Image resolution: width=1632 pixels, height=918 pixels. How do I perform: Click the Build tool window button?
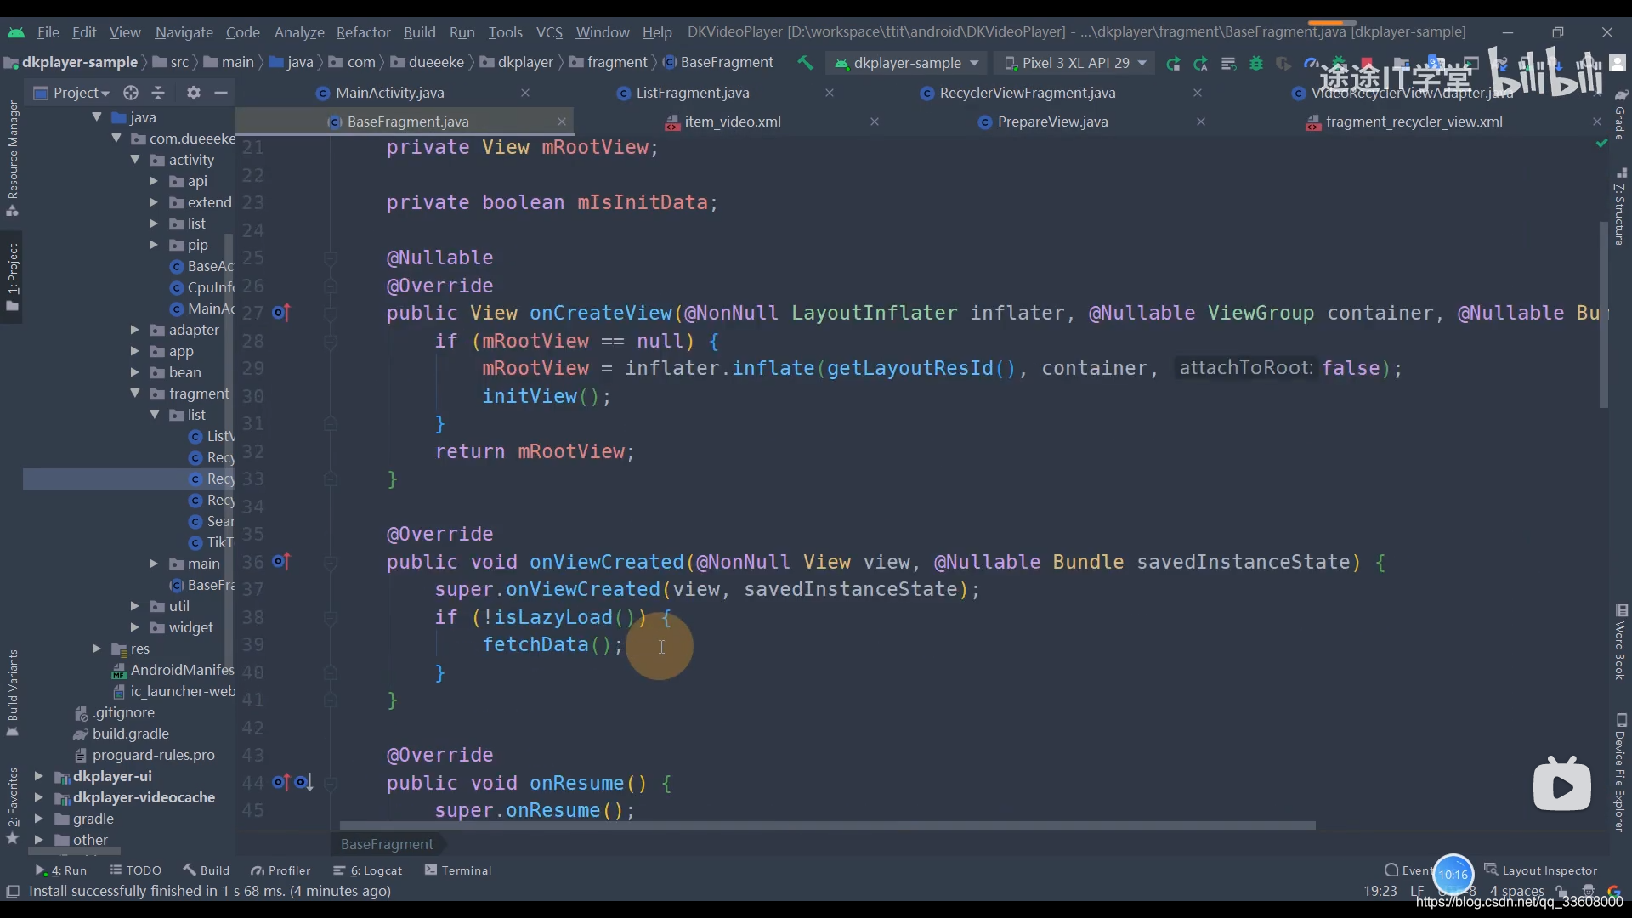click(207, 870)
